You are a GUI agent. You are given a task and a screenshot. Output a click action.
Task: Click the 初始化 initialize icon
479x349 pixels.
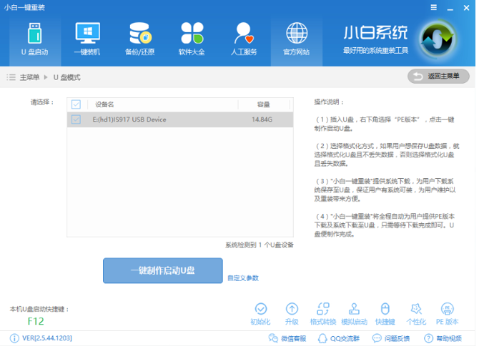point(261,313)
